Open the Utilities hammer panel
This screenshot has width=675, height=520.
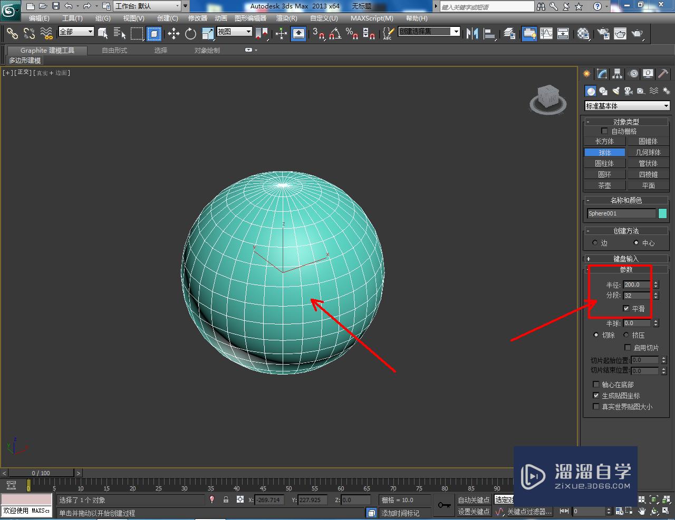click(663, 74)
